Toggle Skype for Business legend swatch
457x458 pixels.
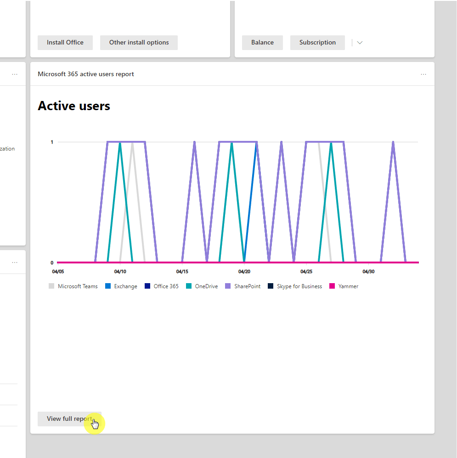point(271,286)
